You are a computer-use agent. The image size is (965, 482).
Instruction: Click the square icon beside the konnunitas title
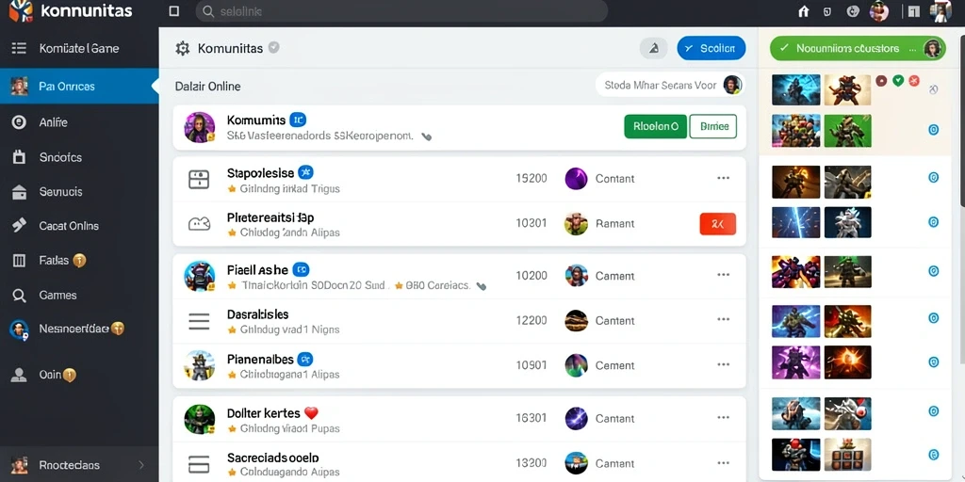174,11
